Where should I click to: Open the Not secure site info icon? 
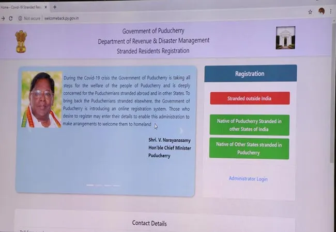coord(20,19)
